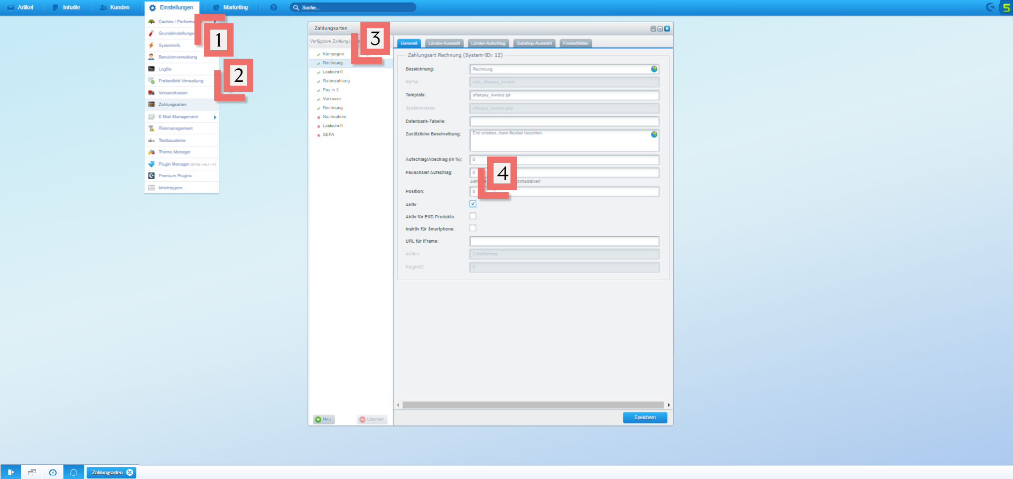Image resolution: width=1013 pixels, height=479 pixels.
Task: Click the globe icon in Bezeichnung field
Action: pos(654,69)
